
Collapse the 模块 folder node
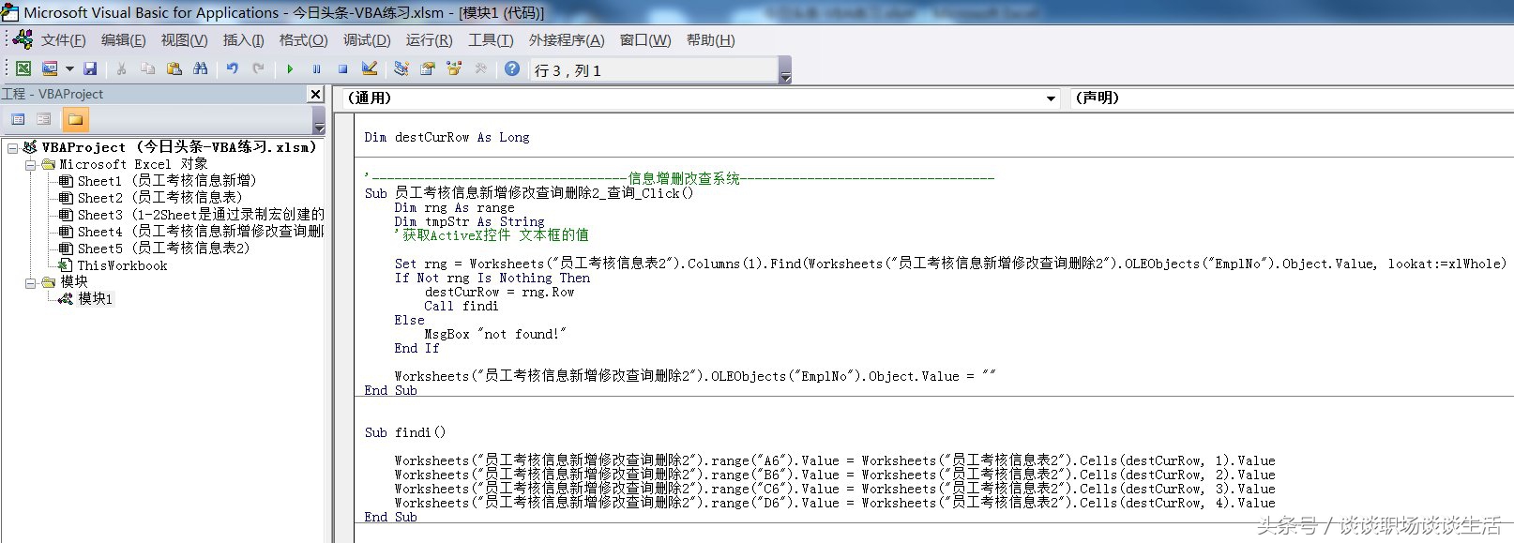30,281
